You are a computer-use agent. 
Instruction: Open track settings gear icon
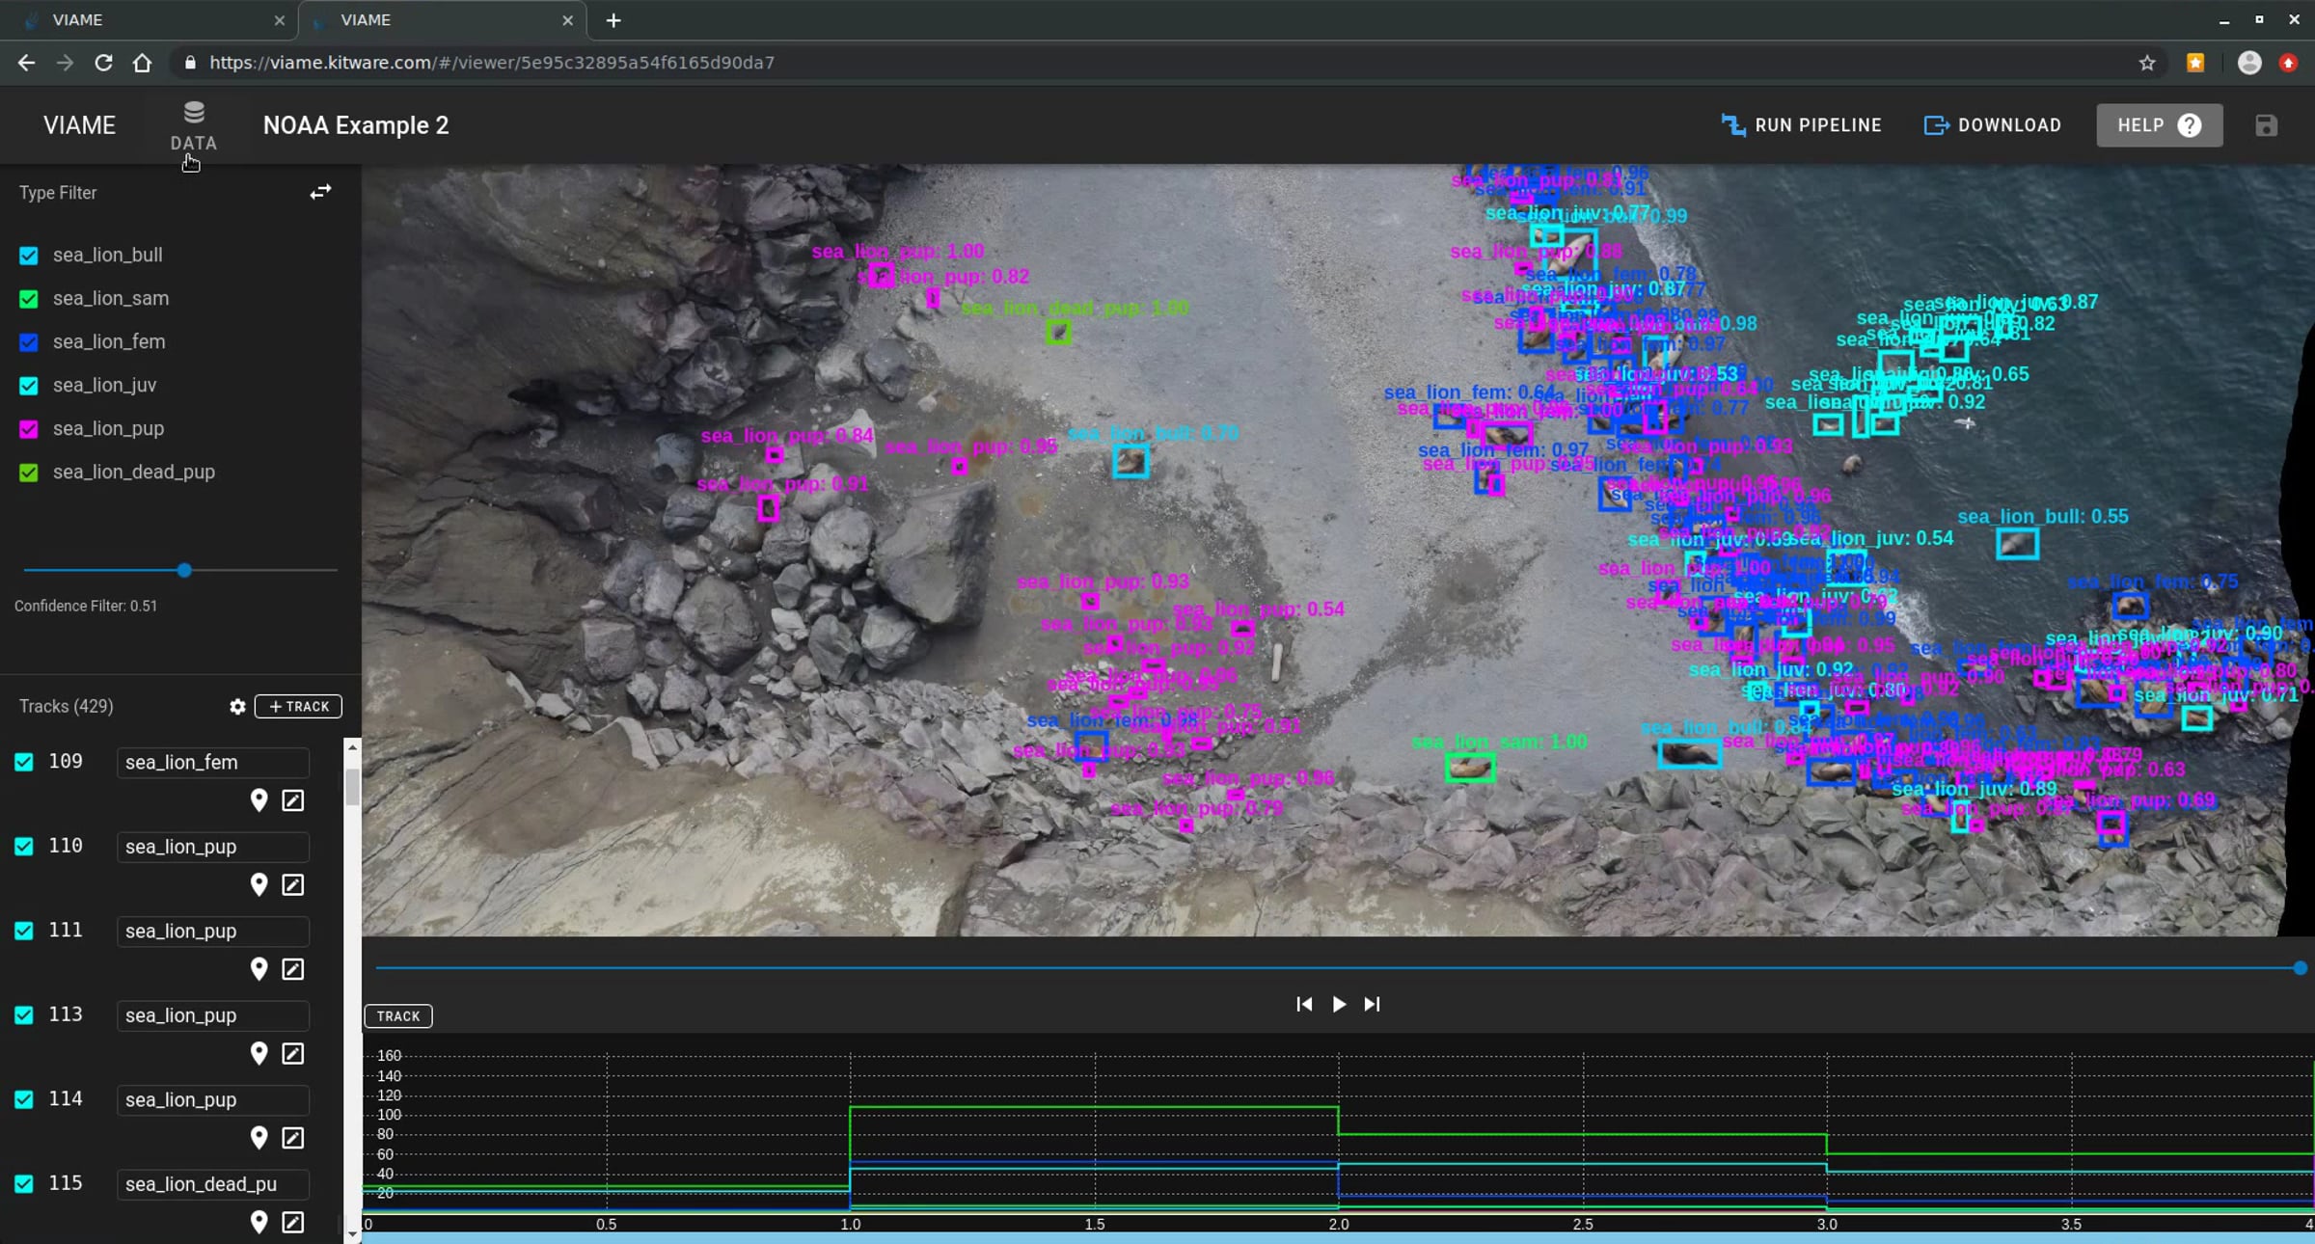pos(237,707)
